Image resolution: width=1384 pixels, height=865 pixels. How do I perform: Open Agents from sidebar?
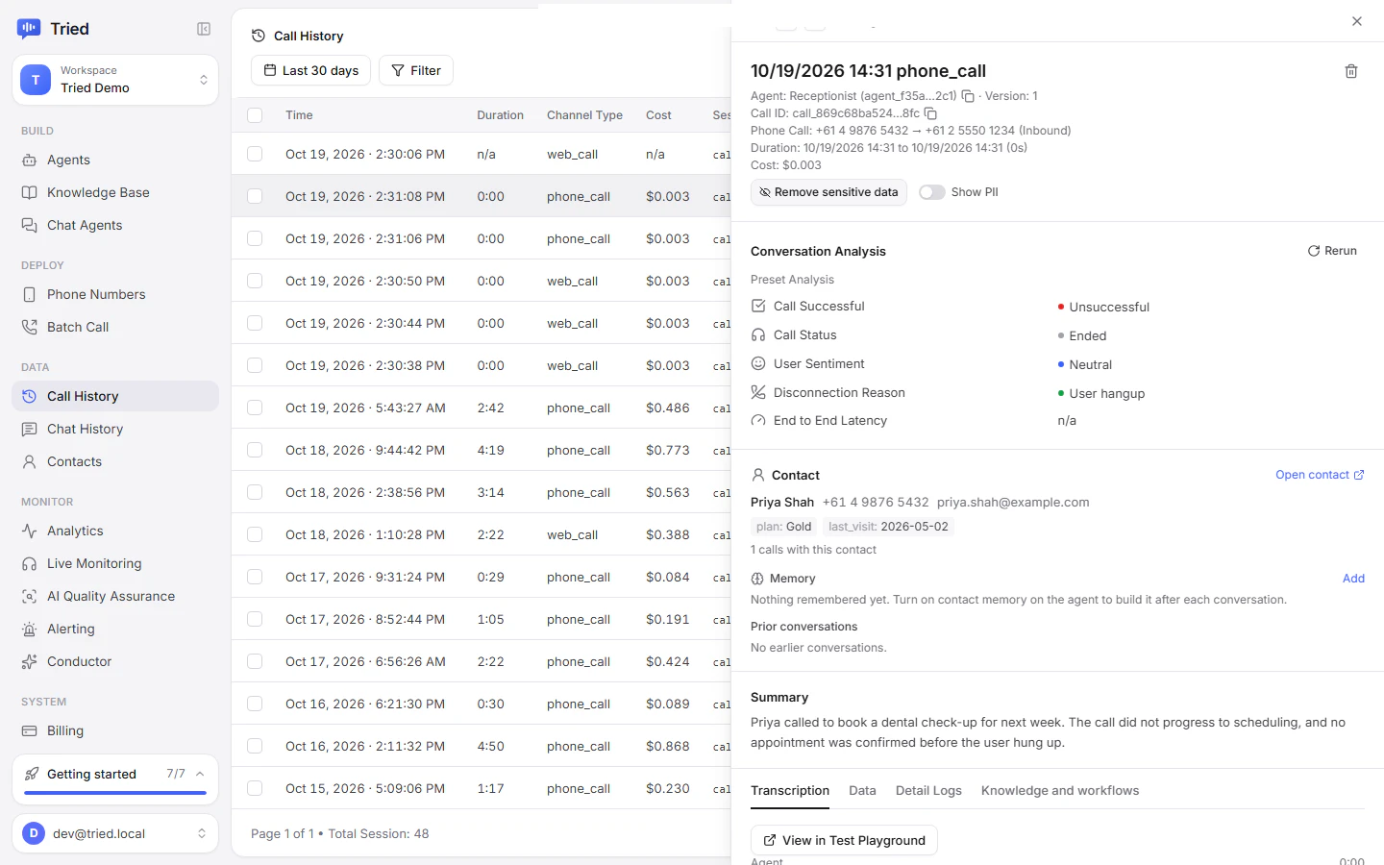[115, 160]
